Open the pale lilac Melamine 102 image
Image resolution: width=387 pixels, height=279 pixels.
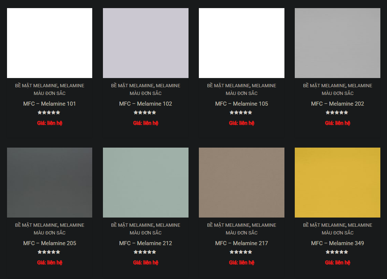tap(145, 43)
